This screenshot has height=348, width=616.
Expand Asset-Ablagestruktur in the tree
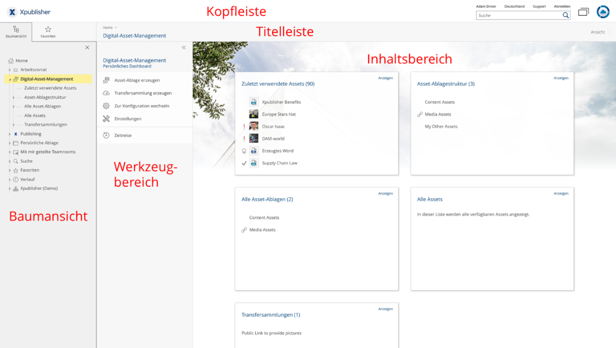tap(13, 98)
